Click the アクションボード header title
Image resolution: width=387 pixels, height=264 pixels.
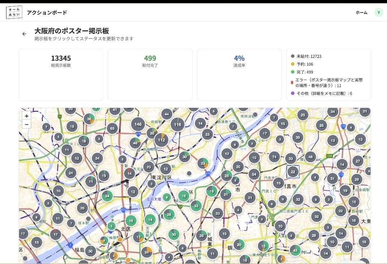(47, 13)
